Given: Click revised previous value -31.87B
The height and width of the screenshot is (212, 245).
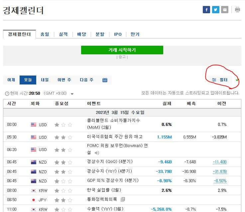Looking at the screenshot, I should [x=219, y=172].
